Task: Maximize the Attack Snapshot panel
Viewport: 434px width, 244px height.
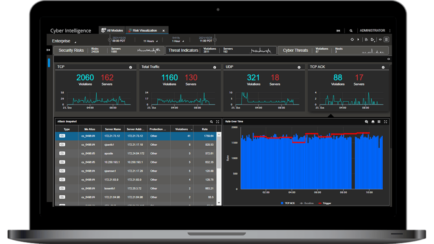Action: [217, 122]
